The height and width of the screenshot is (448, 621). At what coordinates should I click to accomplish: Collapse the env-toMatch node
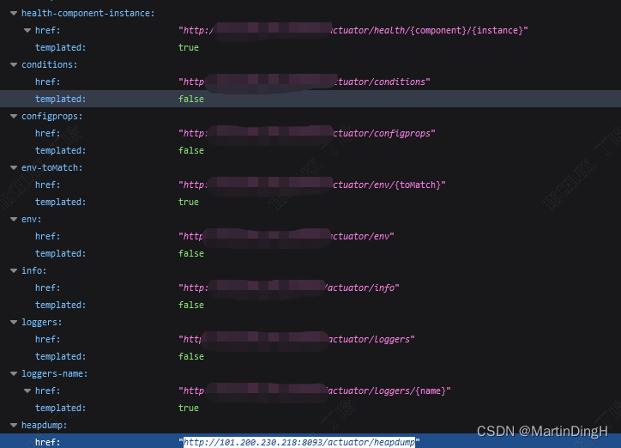[x=14, y=167]
